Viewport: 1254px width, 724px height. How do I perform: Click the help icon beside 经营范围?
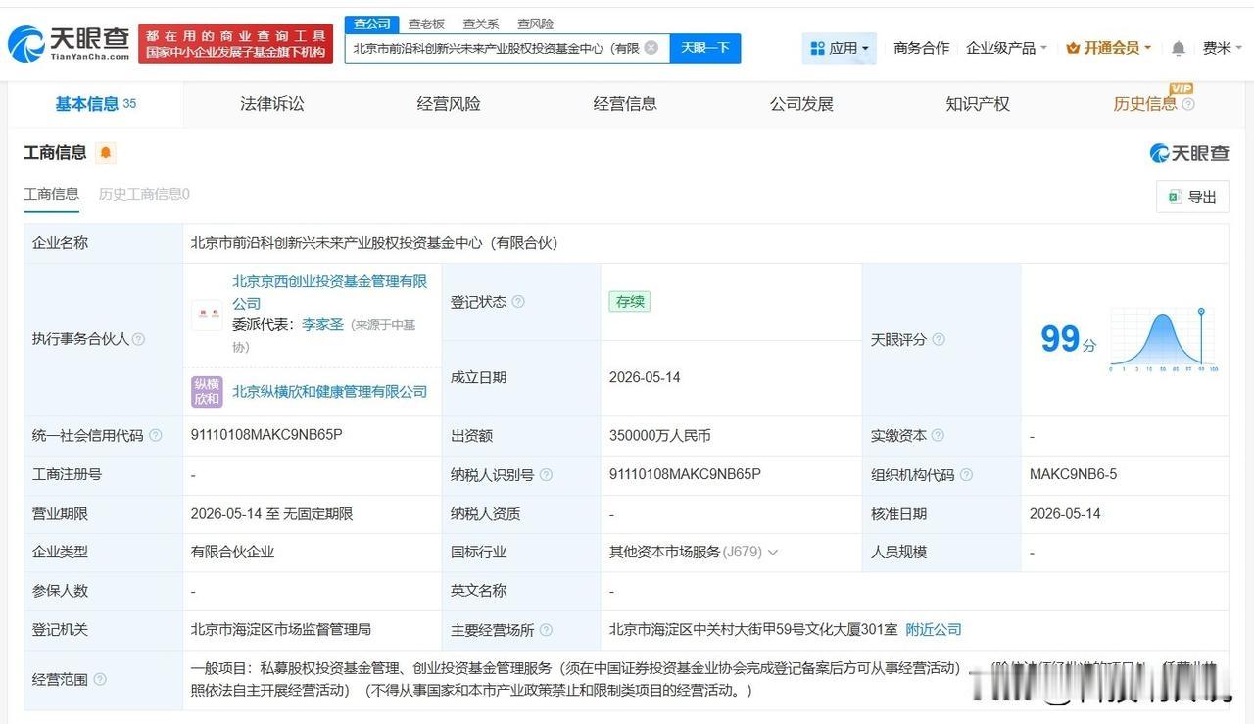tap(99, 679)
